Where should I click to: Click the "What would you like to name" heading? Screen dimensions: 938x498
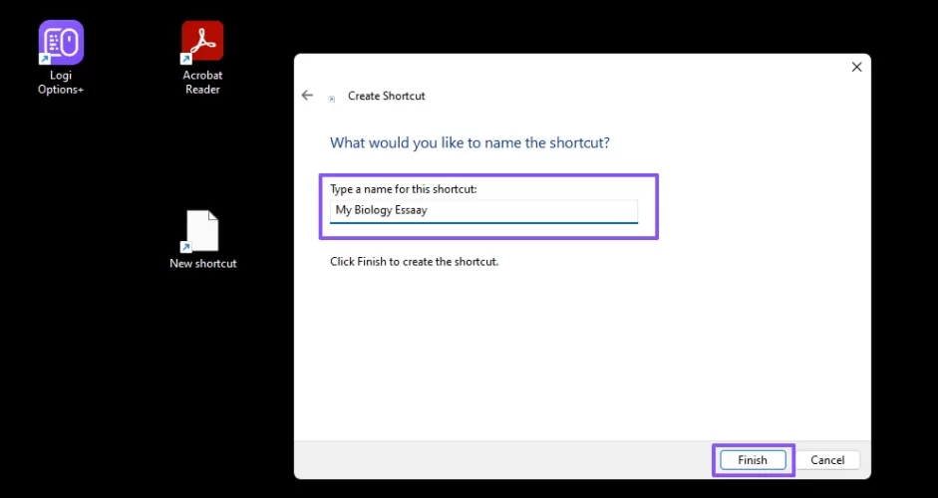(x=469, y=142)
